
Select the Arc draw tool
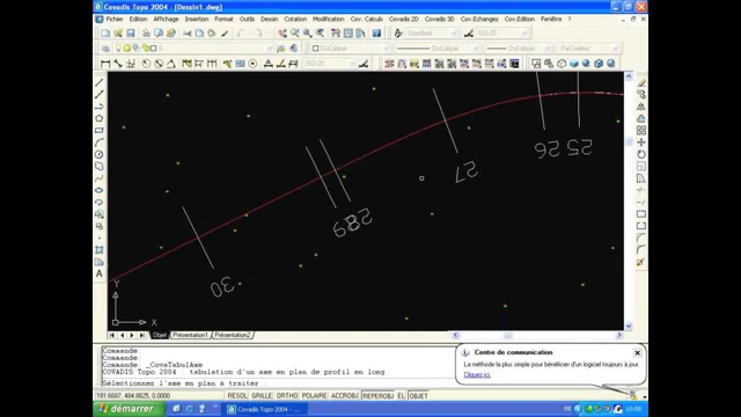(x=100, y=142)
